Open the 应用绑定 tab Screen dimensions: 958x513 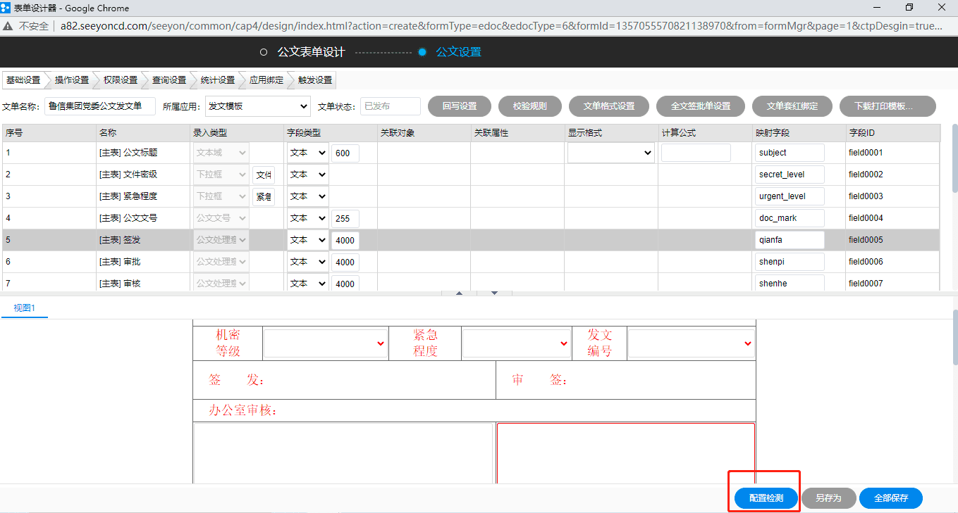[x=266, y=80]
